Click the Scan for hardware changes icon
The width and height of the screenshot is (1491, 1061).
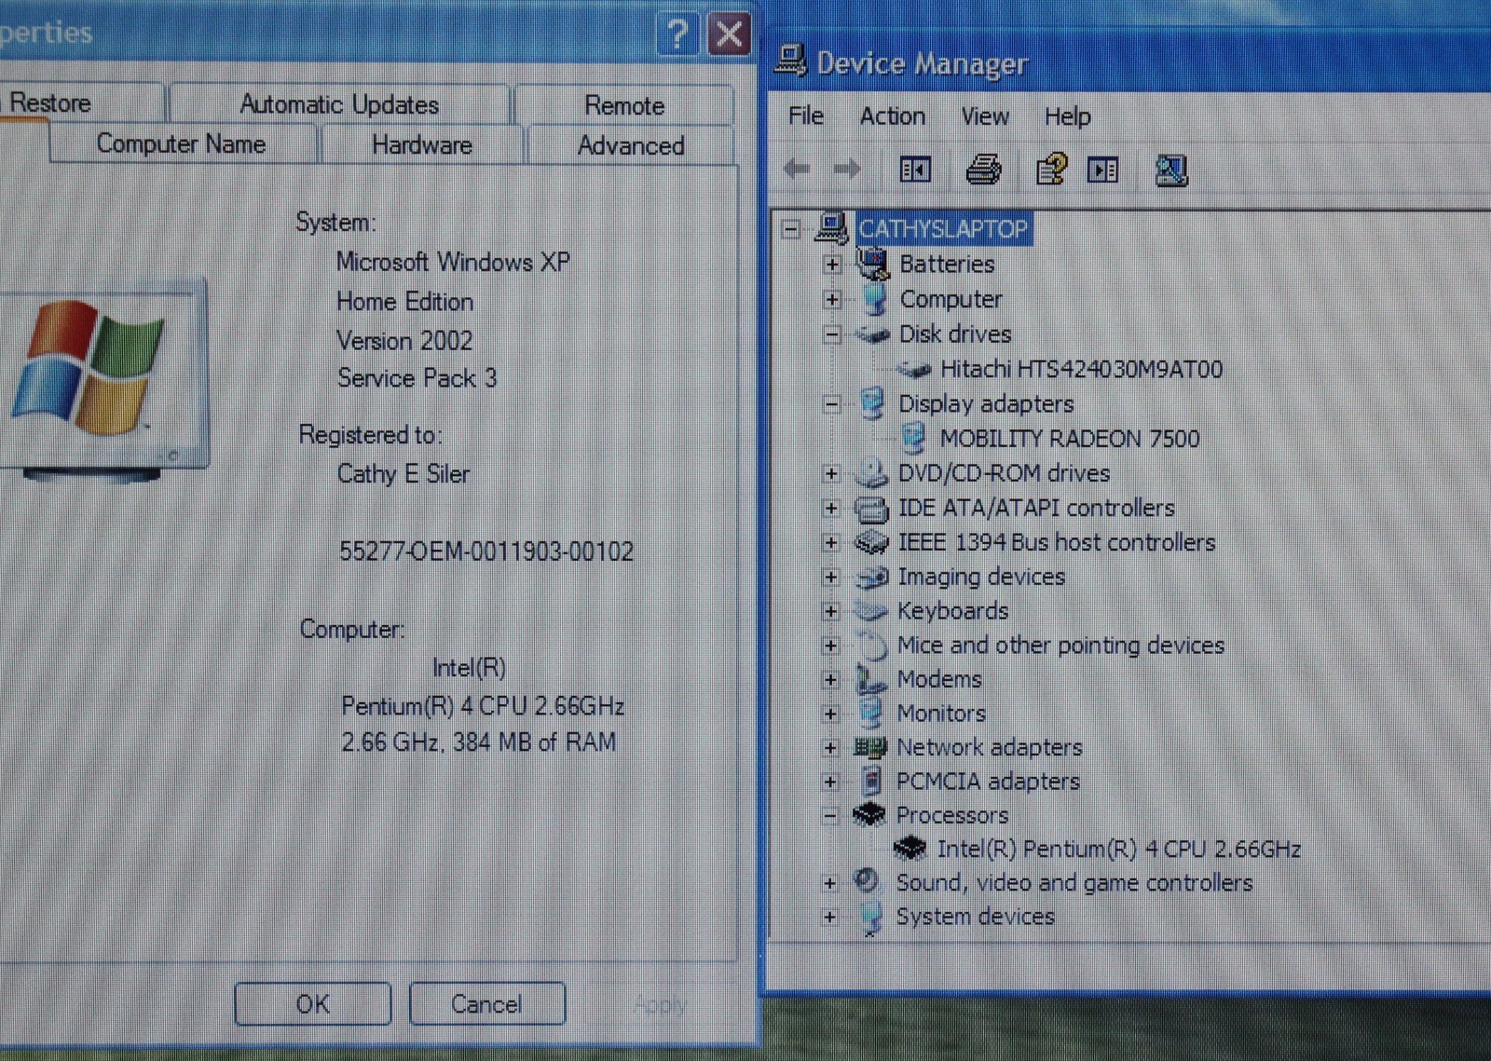[x=1171, y=170]
